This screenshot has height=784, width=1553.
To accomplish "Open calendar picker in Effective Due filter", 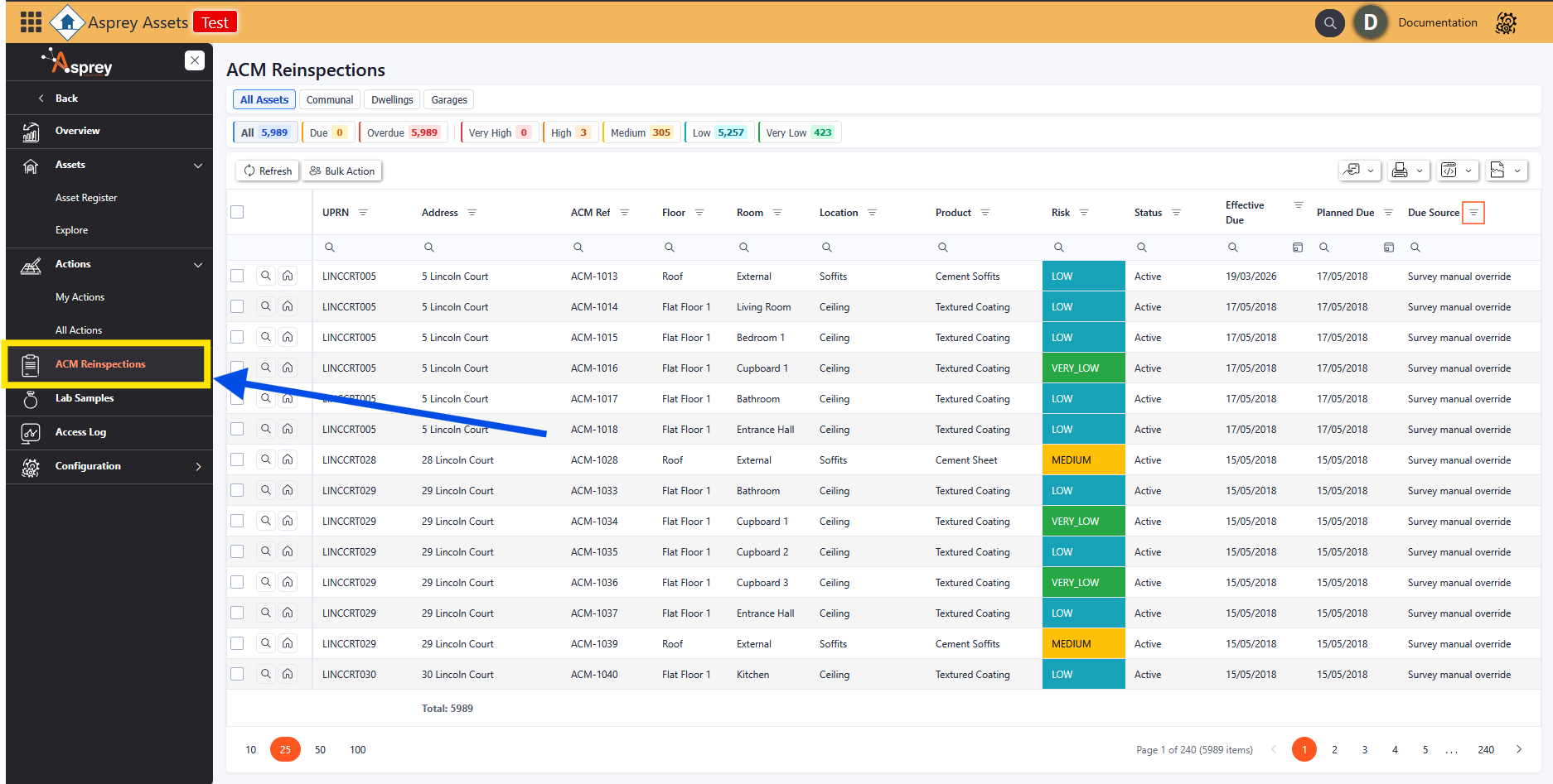I will [1298, 248].
